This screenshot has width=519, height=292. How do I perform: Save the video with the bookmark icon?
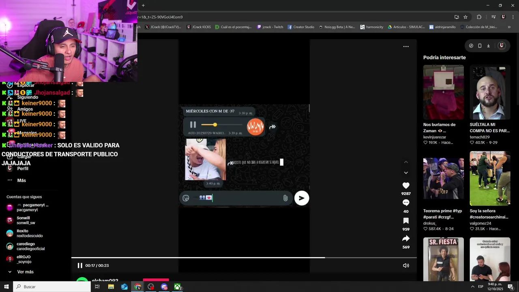[406, 221]
